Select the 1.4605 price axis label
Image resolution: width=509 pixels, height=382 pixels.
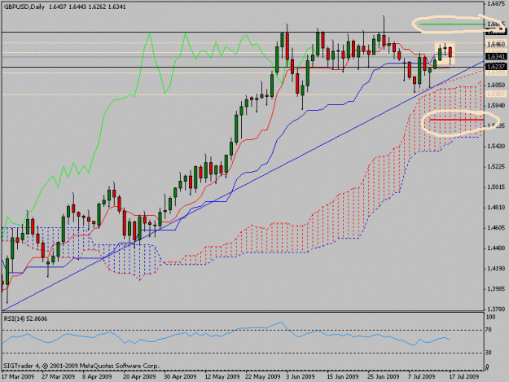(x=496, y=228)
